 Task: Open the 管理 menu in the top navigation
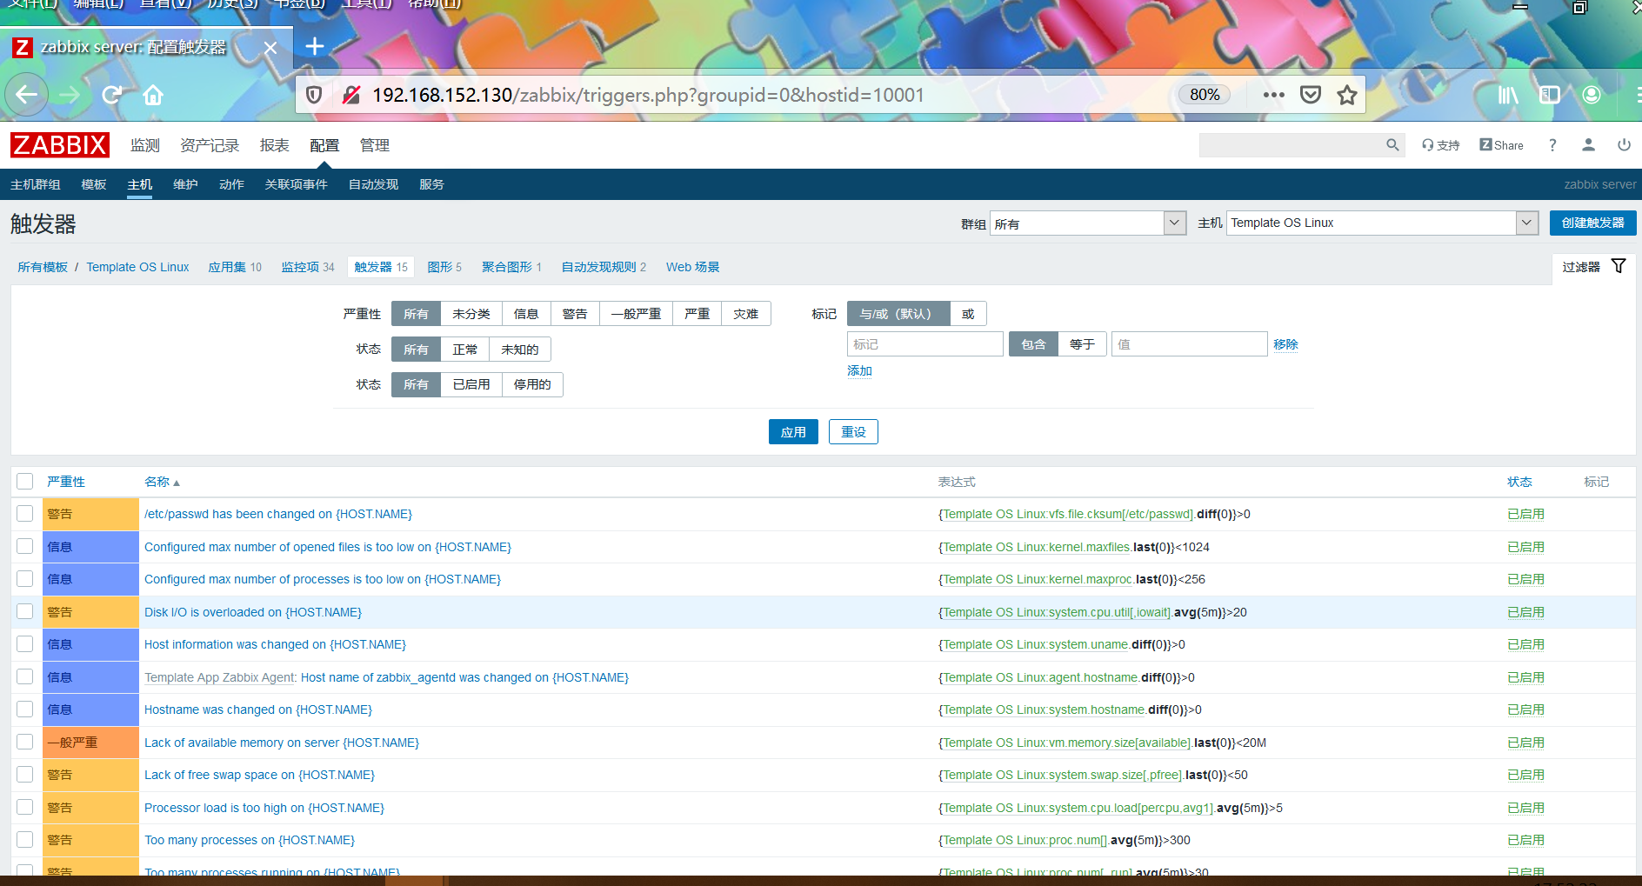(x=375, y=145)
